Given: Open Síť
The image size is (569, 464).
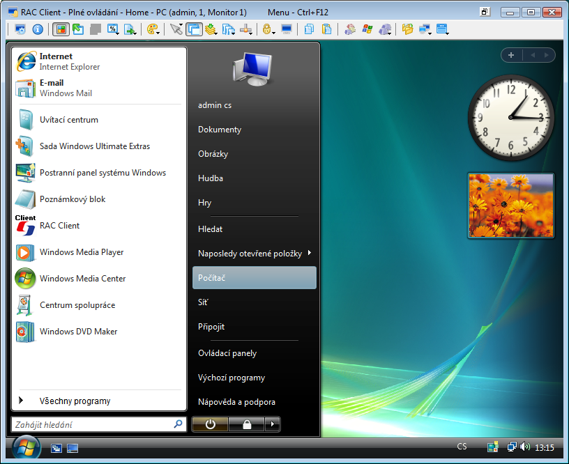Looking at the screenshot, I should coord(254,302).
